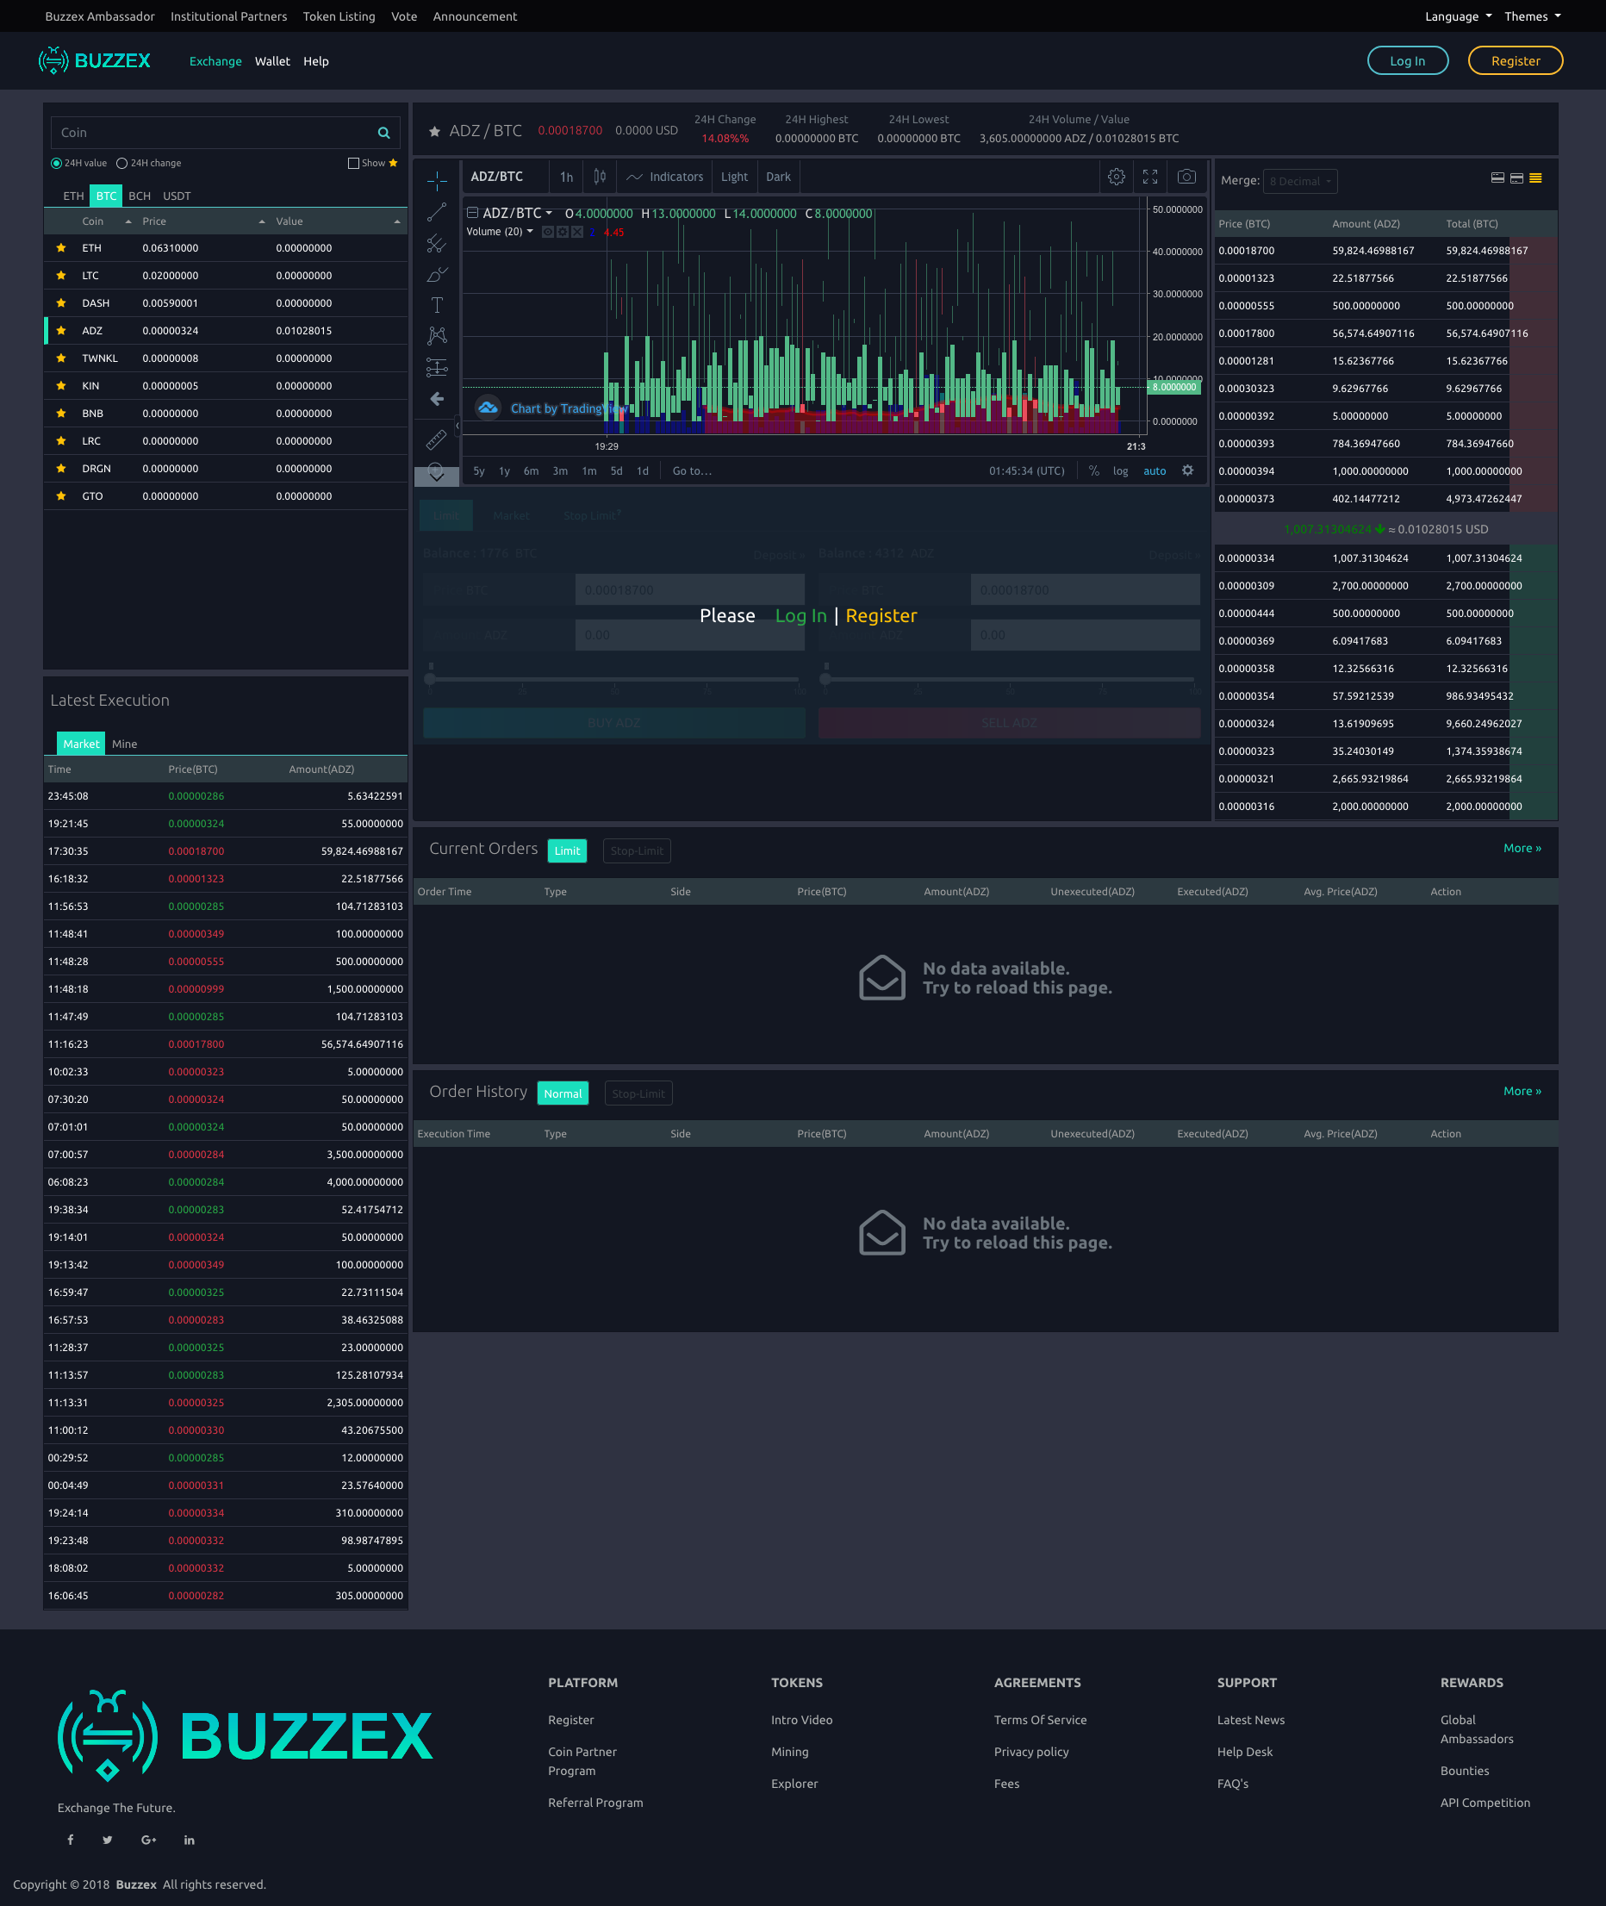
Task: Expand the Volume (20) indicator dropdown
Action: (530, 231)
